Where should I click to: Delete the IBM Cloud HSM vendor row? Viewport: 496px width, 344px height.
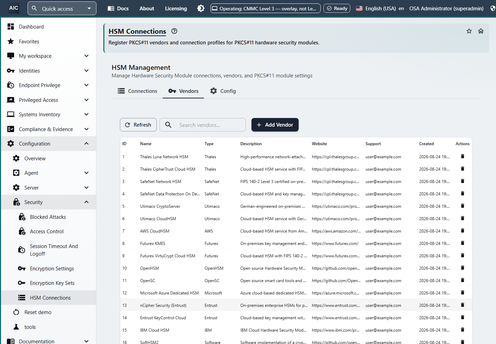[463, 330]
